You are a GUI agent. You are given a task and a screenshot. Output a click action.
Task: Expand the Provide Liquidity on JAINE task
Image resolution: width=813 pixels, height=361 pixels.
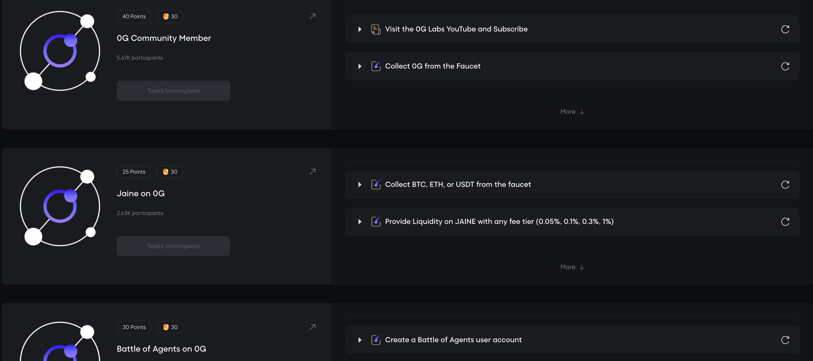360,222
